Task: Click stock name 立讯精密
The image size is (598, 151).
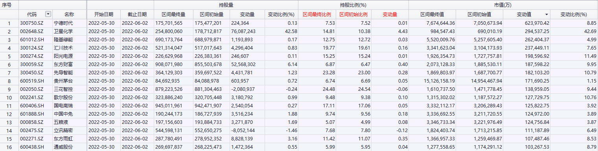Action: 63,130
